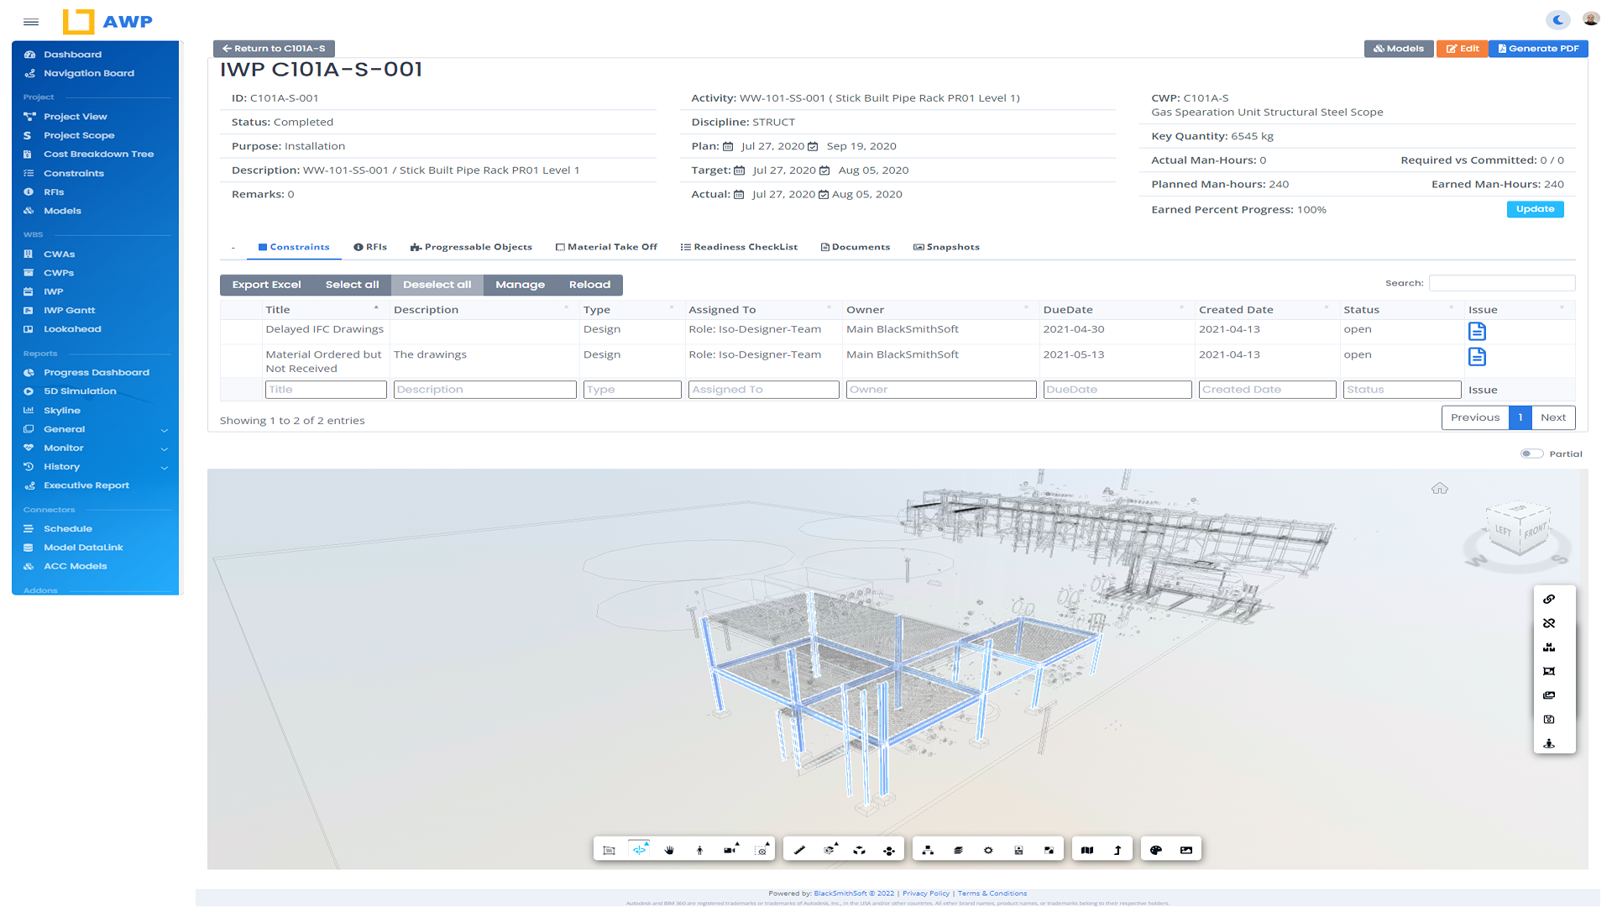Select the First Person walk tool
The height and width of the screenshot is (907, 1612).
click(x=699, y=850)
